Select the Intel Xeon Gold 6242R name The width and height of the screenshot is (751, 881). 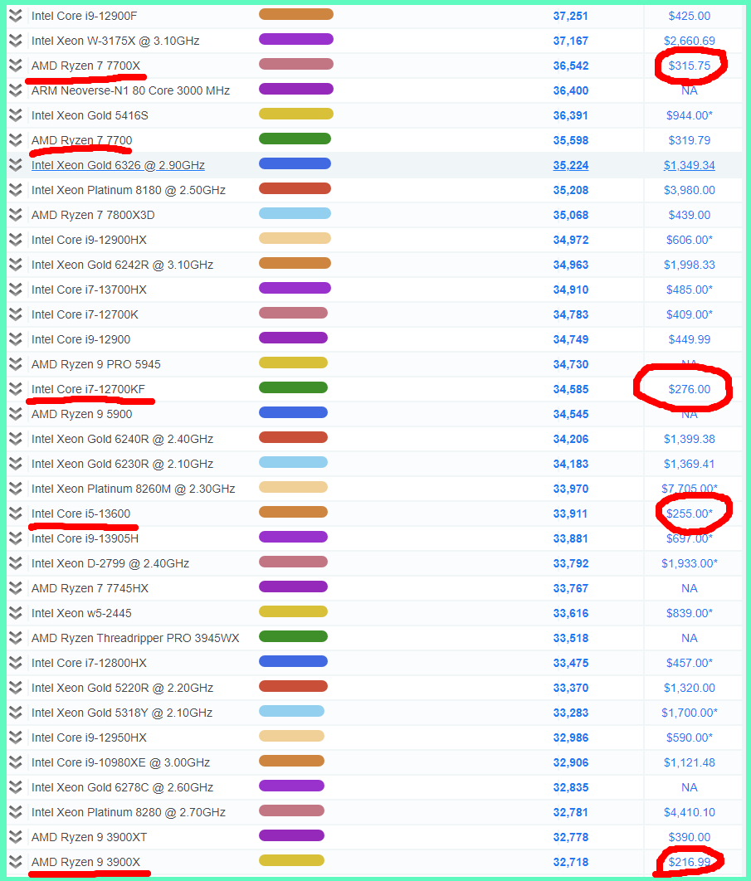(122, 265)
